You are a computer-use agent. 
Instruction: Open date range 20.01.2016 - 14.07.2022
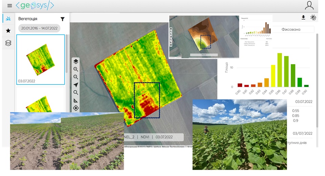39,28
